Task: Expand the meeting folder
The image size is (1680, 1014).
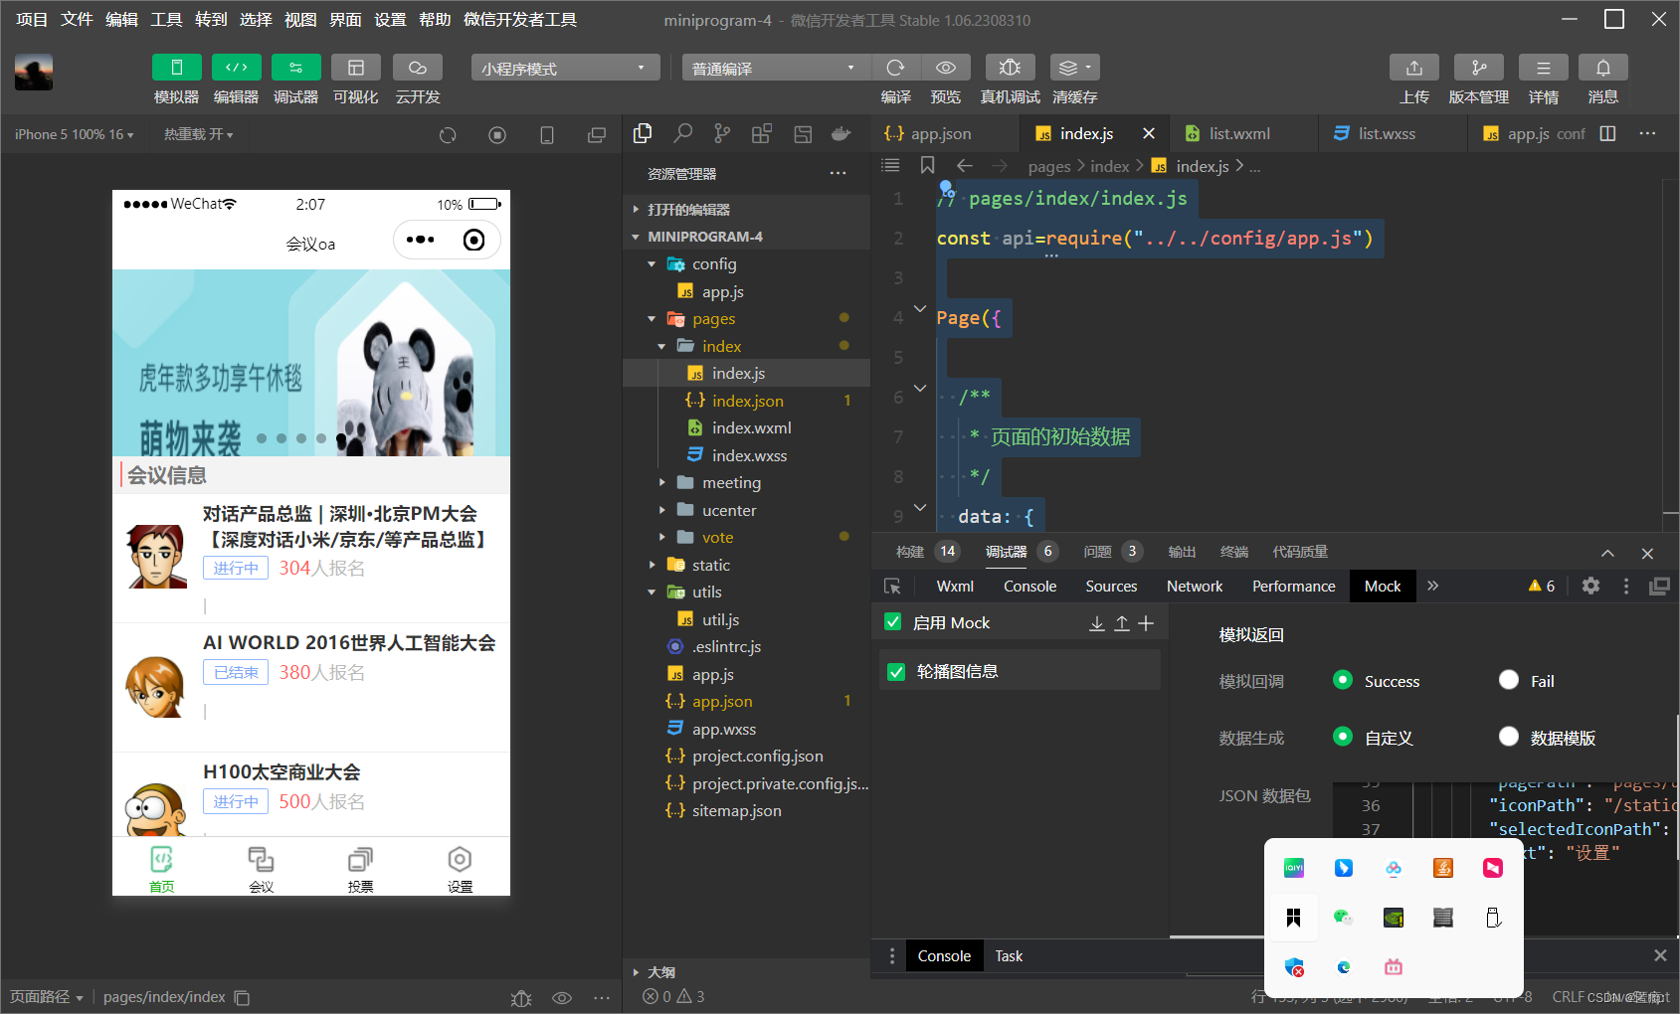Action: tap(746, 483)
